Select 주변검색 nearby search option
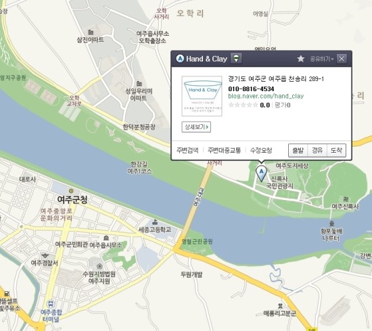The width and height of the screenshot is (372, 331). point(187,150)
